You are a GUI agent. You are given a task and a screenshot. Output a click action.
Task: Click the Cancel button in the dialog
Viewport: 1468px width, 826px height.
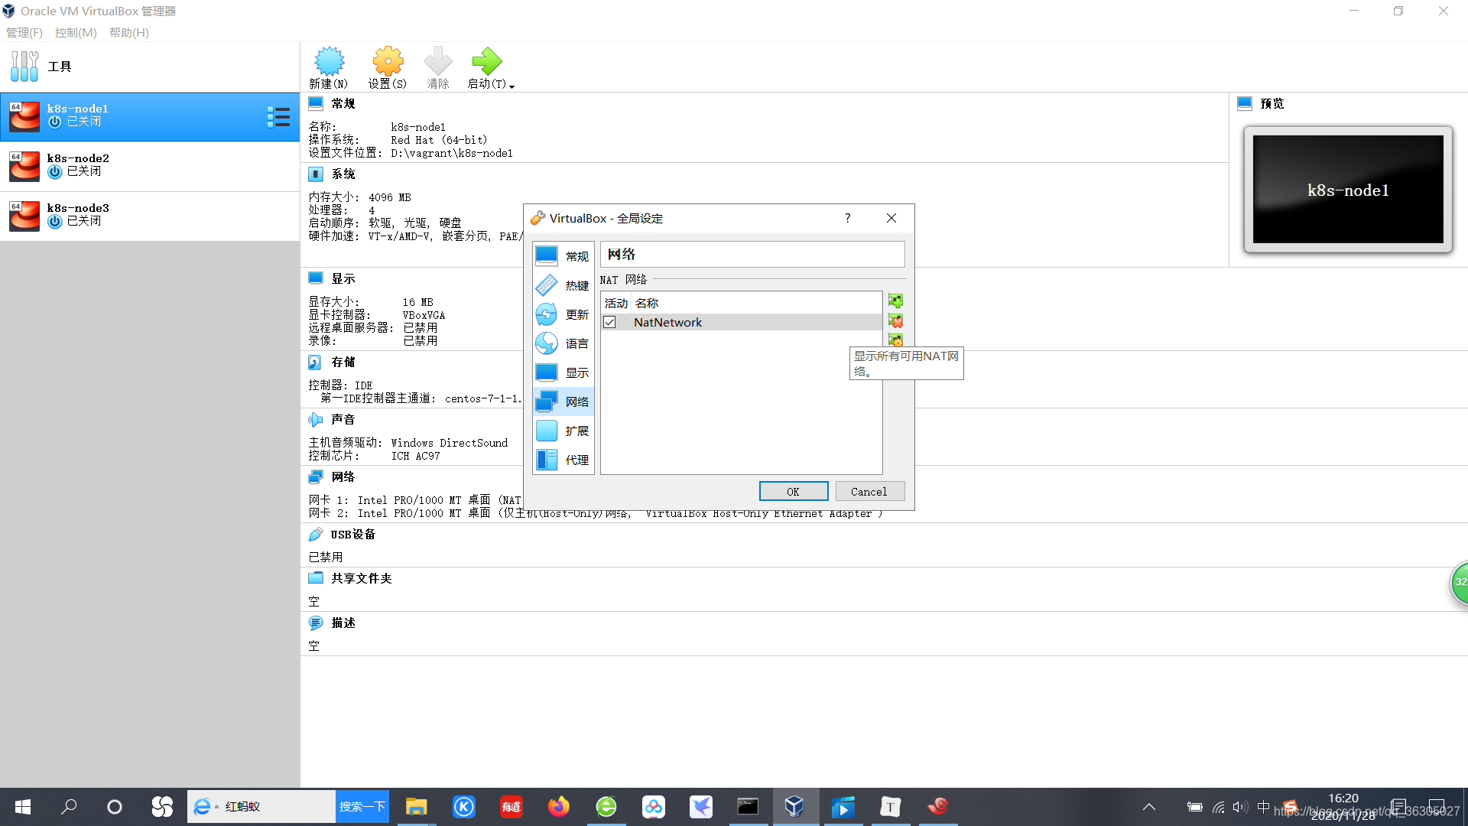point(869,492)
